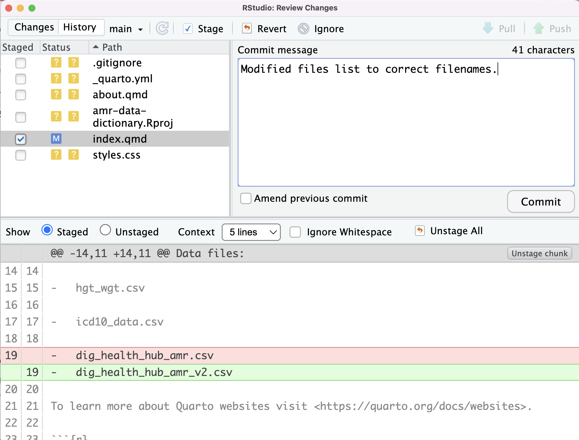The width and height of the screenshot is (579, 440).
Task: Click first question-mark icon for amr-data-dictionary.Rproj
Action: click(56, 117)
